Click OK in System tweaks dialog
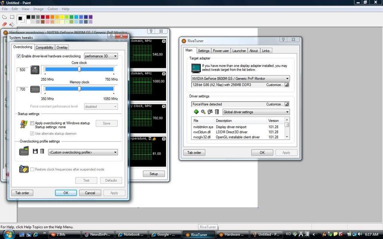This screenshot has width=383, height=239. pyautogui.click(x=66, y=193)
